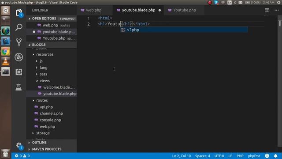Click the 1 UNSAVED badge
This screenshot has height=159, width=282.
[x=67, y=19]
